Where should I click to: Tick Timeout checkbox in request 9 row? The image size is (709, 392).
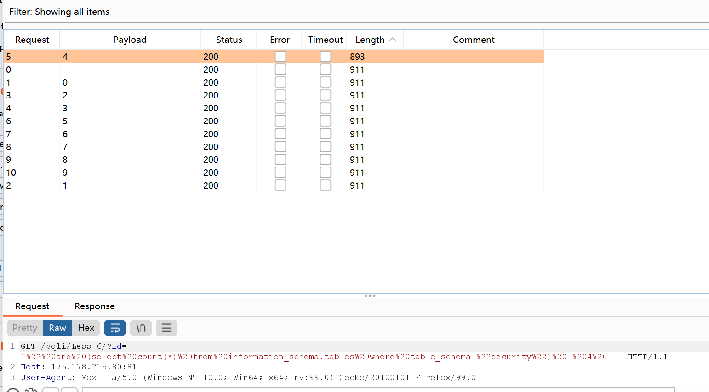pos(326,160)
